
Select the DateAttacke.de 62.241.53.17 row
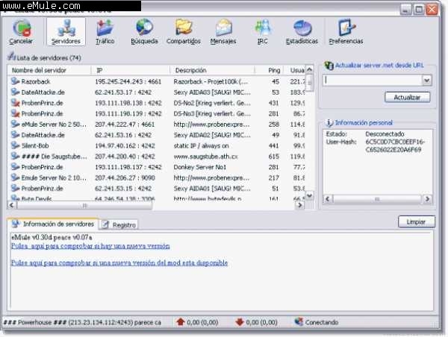point(158,92)
